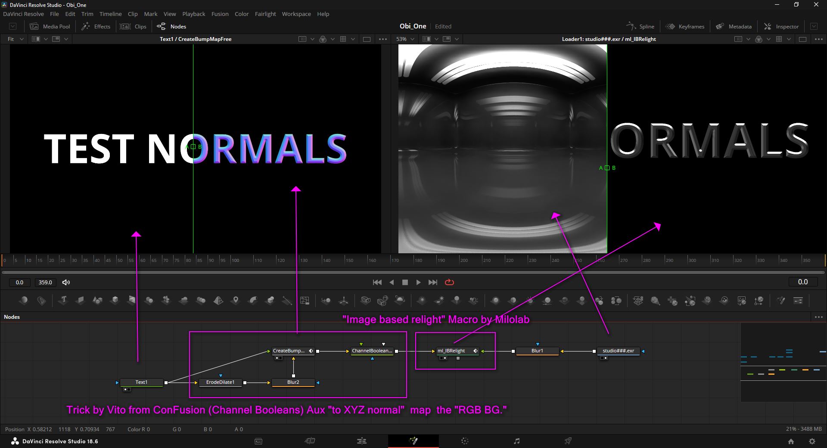827x448 pixels.
Task: Switch to the Edit page icon
Action: click(x=362, y=441)
